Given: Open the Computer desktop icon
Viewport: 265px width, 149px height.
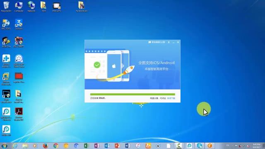Looking at the screenshot, I should 19,7.
